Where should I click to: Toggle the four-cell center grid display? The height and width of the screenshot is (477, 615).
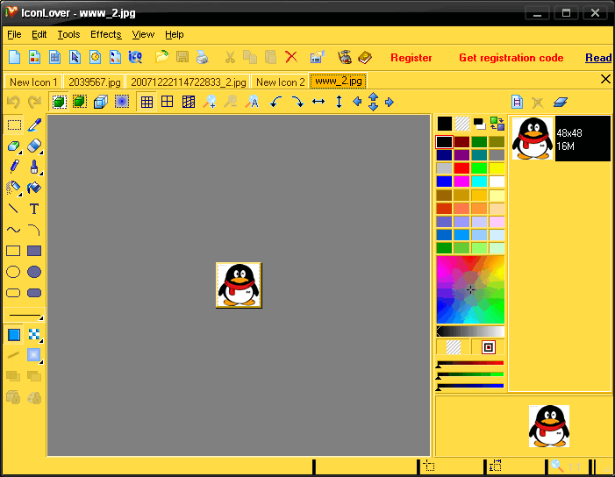168,102
